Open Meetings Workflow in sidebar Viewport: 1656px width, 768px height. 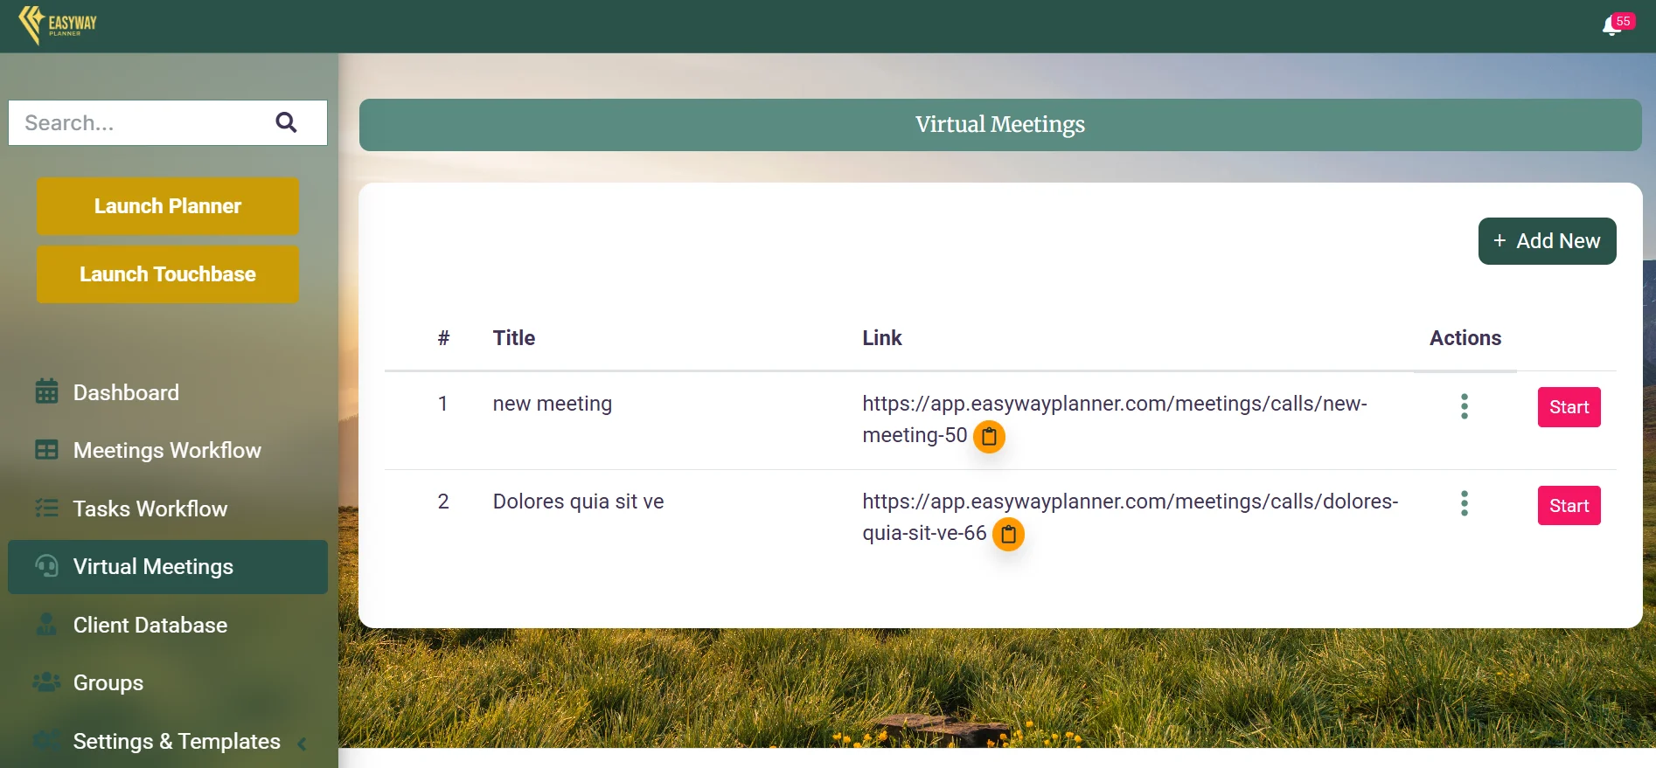(166, 450)
